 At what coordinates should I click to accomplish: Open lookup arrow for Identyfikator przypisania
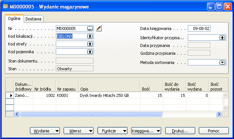coord(222,38)
